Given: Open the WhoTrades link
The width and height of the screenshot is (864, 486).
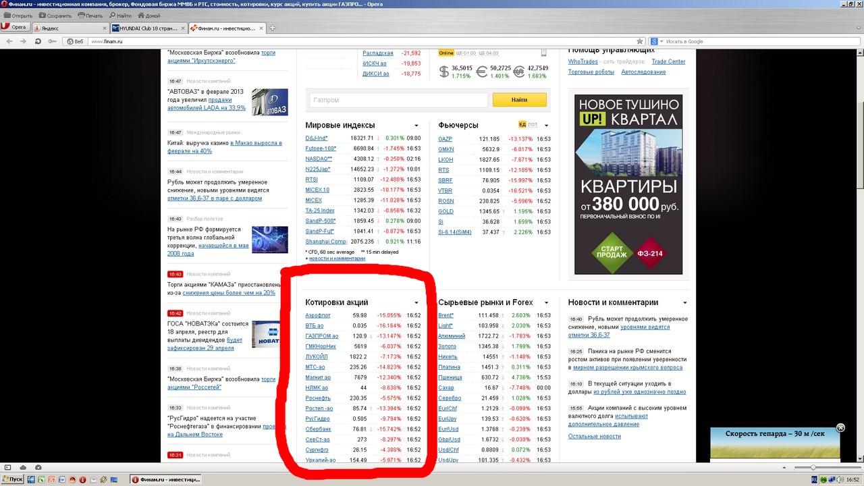Looking at the screenshot, I should point(583,61).
